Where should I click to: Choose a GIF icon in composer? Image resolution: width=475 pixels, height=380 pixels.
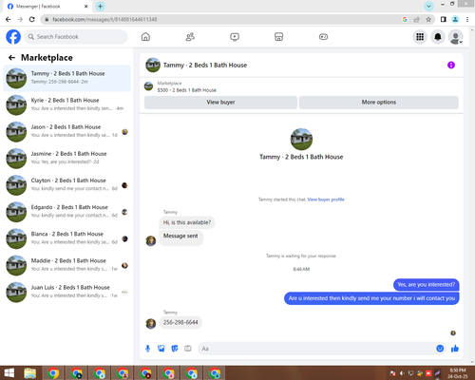188,349
